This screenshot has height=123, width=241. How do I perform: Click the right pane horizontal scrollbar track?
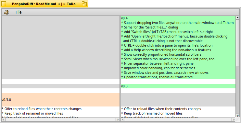(x=178, y=119)
